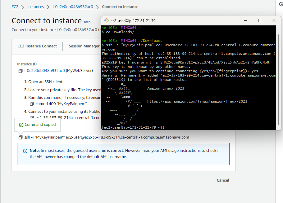Click the Info link beside Connect to instance

pyautogui.click(x=87, y=22)
